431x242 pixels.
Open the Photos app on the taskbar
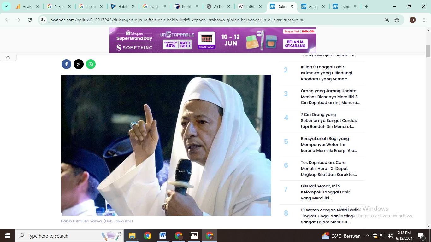point(194,235)
